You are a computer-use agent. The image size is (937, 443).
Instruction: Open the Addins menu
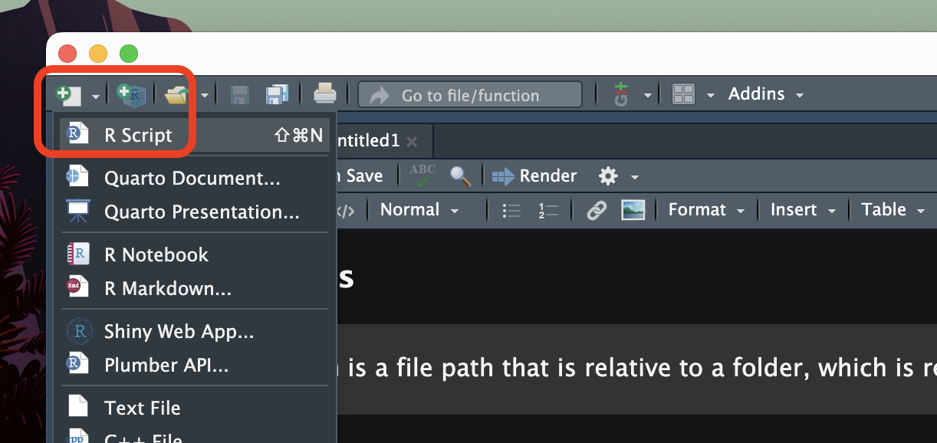click(766, 94)
